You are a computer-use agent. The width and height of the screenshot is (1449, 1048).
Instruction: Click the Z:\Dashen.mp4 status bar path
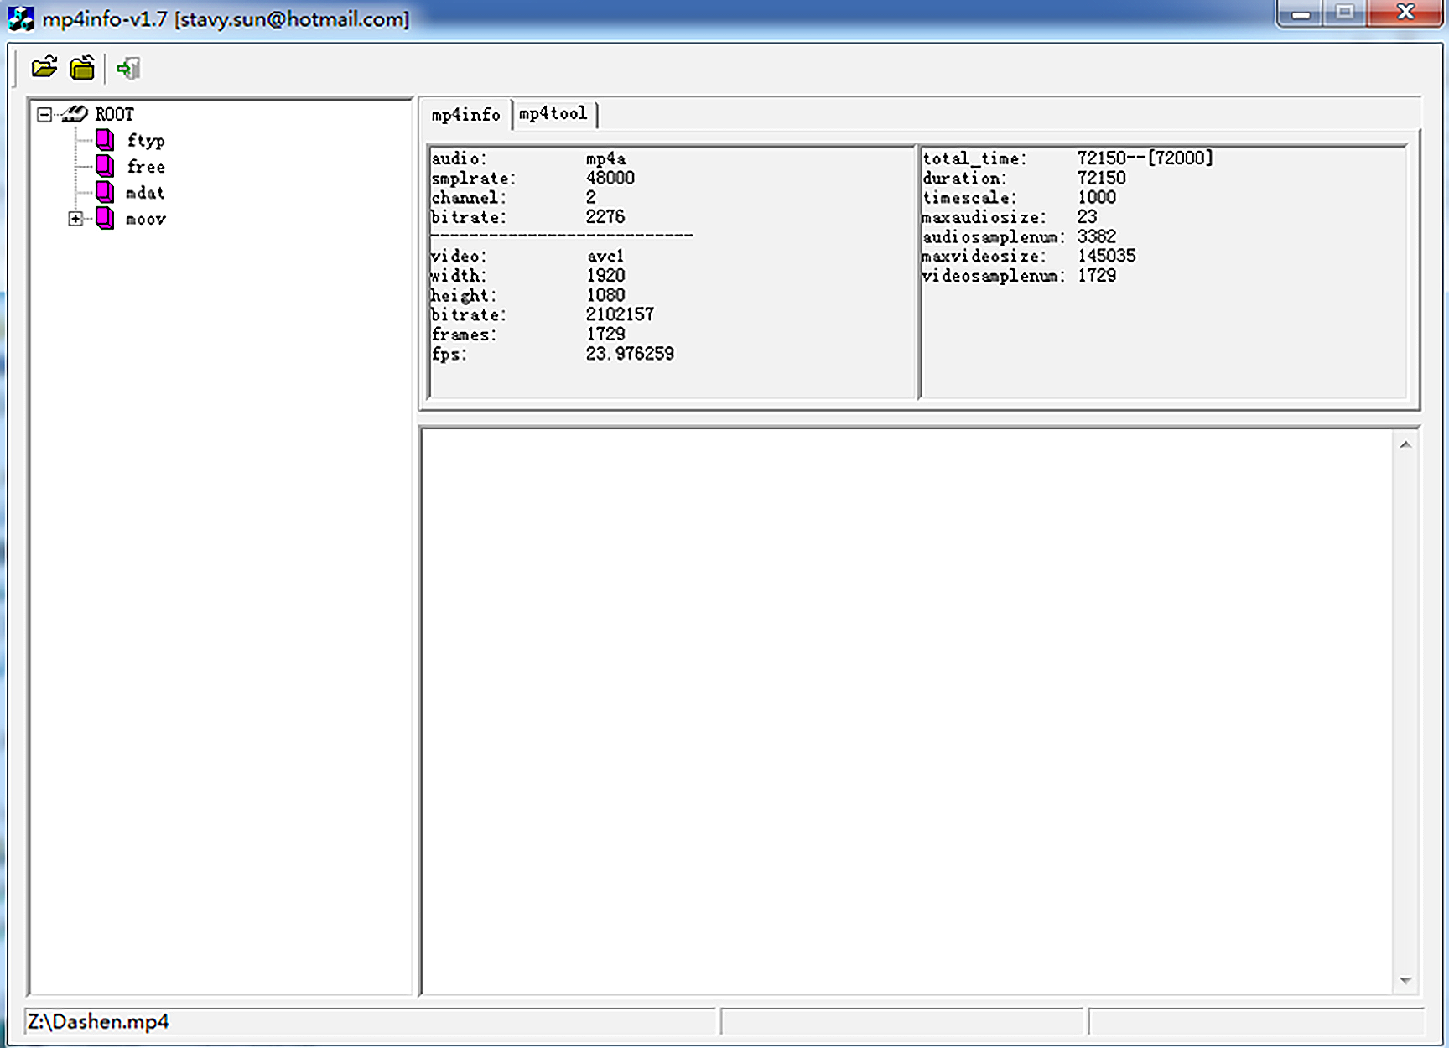(x=98, y=1021)
